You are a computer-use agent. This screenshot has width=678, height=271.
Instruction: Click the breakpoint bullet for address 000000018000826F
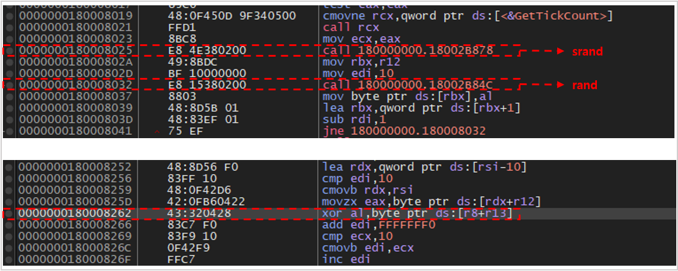tap(8, 259)
